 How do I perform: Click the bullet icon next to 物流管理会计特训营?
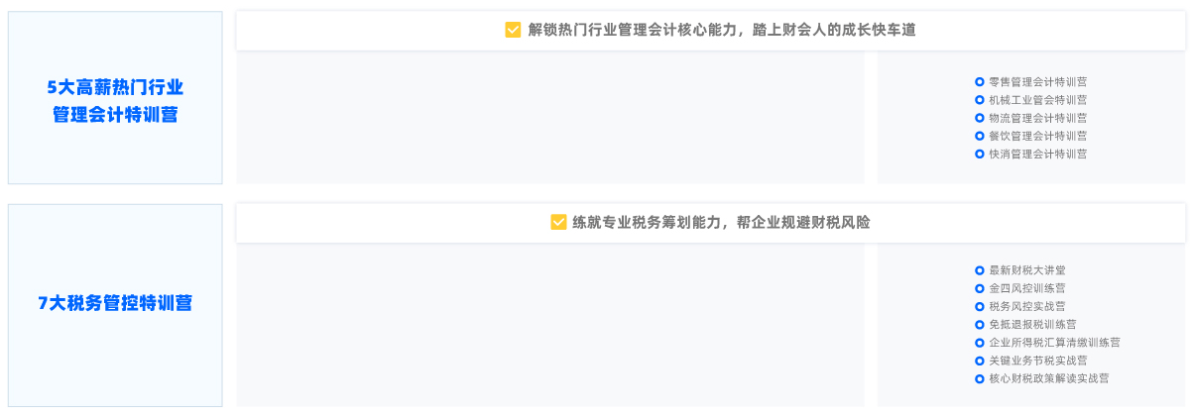(980, 118)
